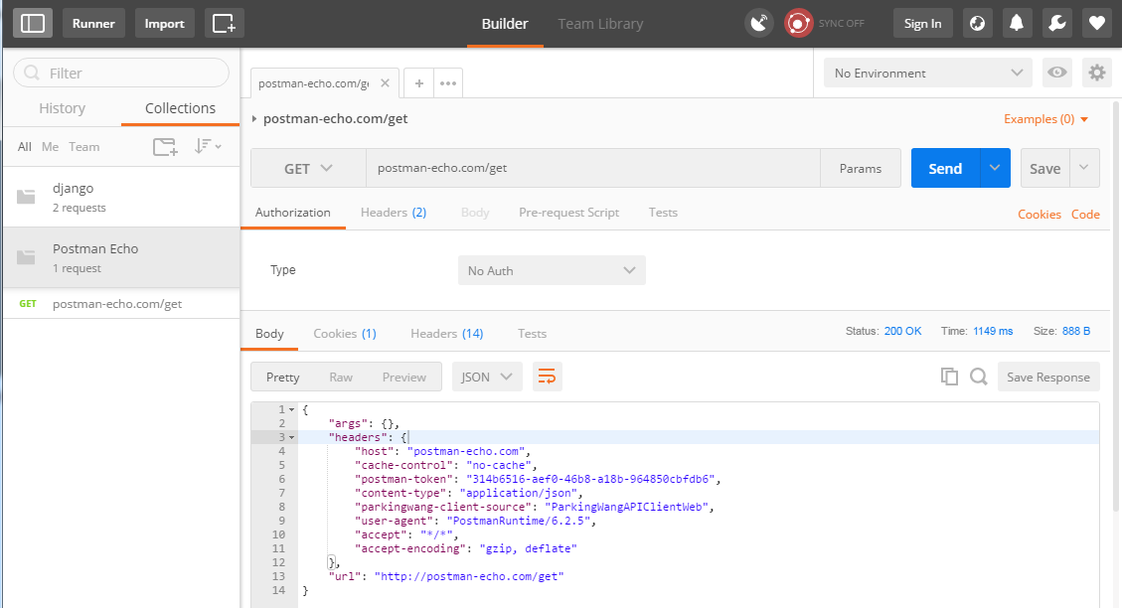Screen dimensions: 1122x608
Task: Open the manage environments gear icon
Action: coord(1097,73)
